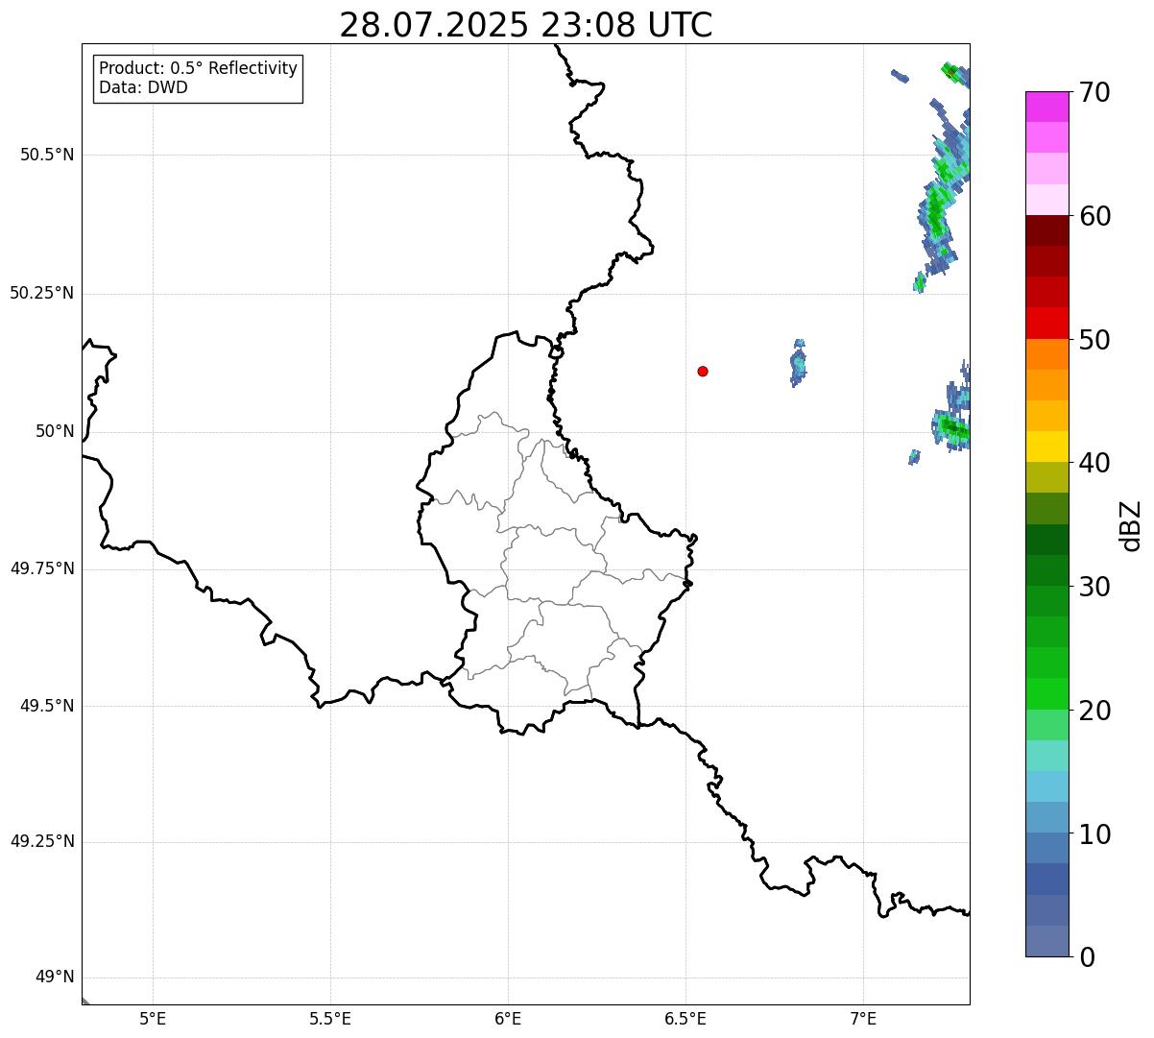Click the longitude label '6°E'
Screen dimensions: 1154x1038
pyautogui.click(x=508, y=1019)
